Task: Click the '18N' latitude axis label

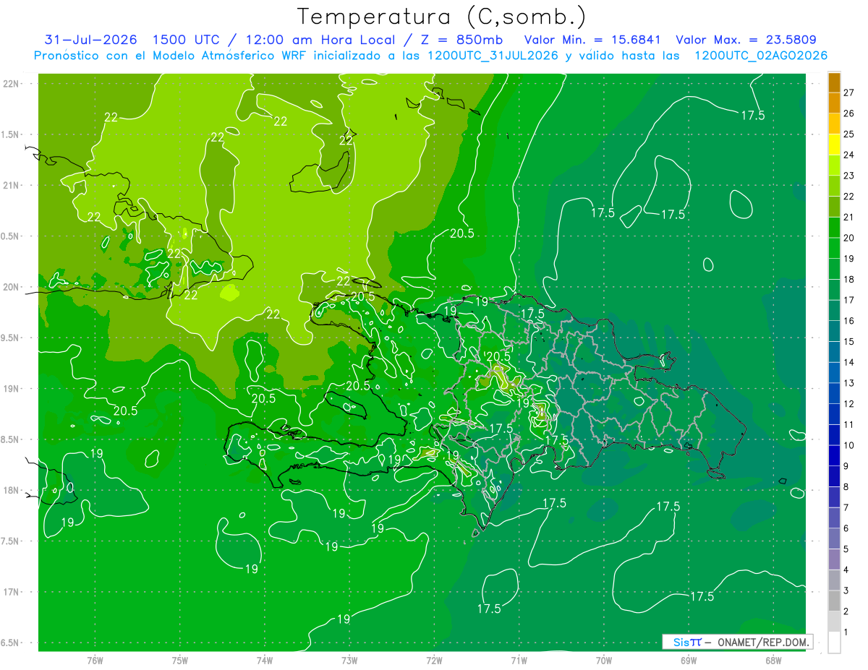Action: coord(10,490)
